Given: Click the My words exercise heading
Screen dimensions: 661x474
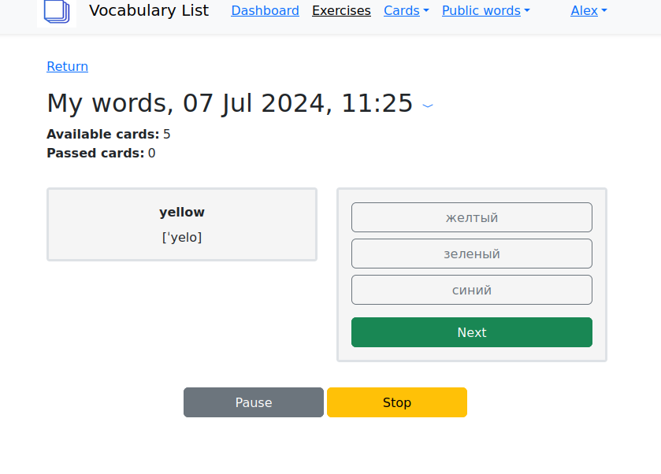Looking at the screenshot, I should (229, 103).
